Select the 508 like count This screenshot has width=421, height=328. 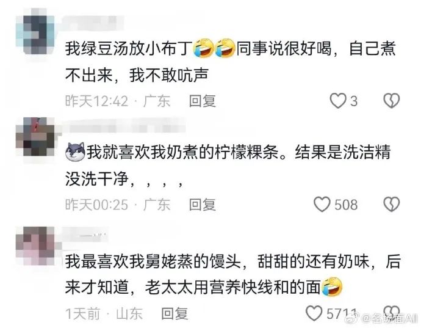coord(346,205)
